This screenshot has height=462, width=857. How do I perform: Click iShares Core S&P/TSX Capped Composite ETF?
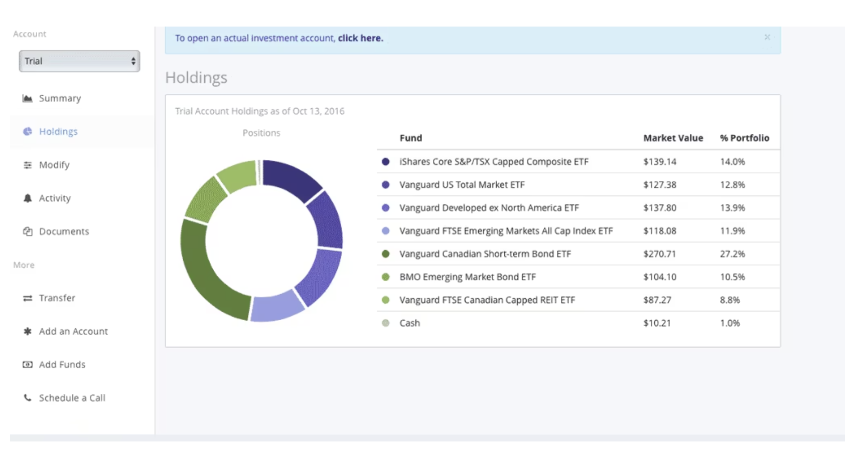(x=494, y=162)
